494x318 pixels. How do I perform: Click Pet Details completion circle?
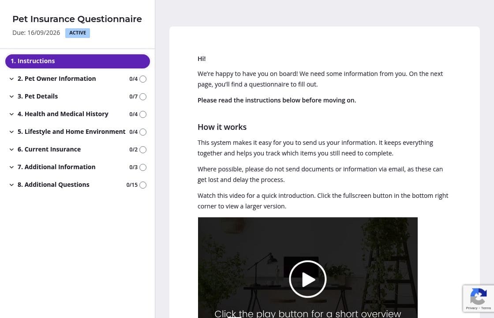143,97
